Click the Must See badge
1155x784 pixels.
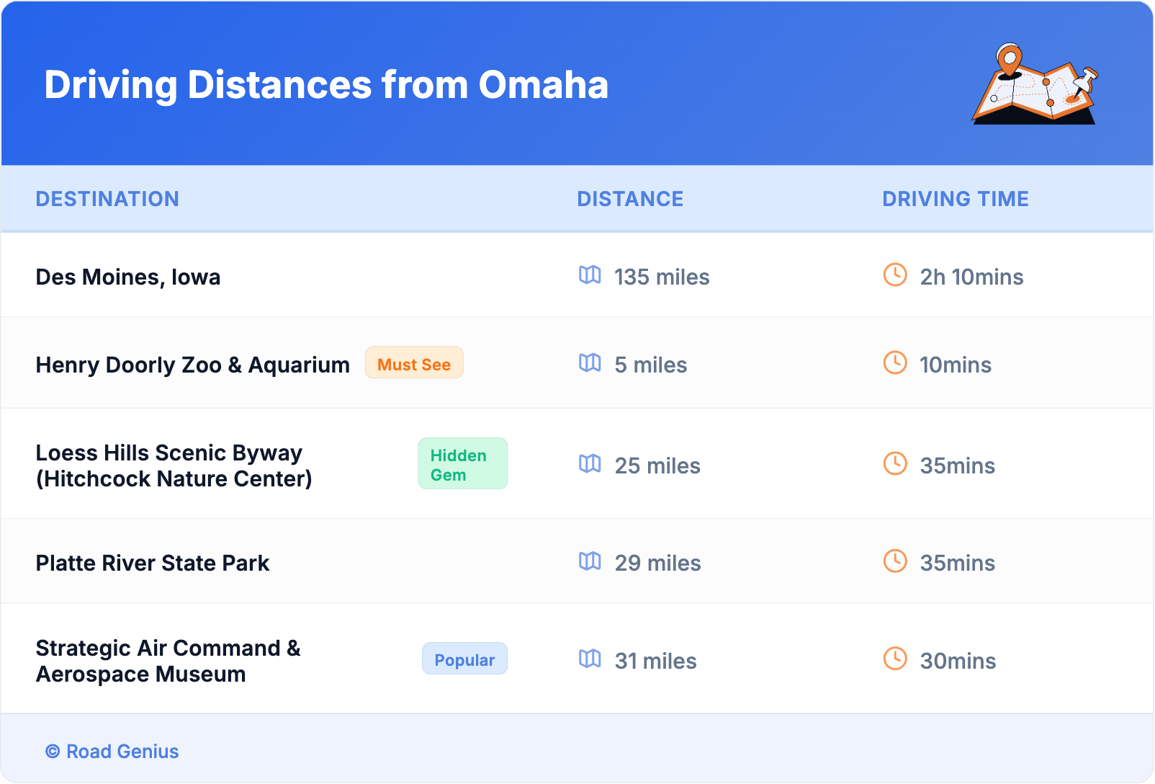click(x=414, y=364)
